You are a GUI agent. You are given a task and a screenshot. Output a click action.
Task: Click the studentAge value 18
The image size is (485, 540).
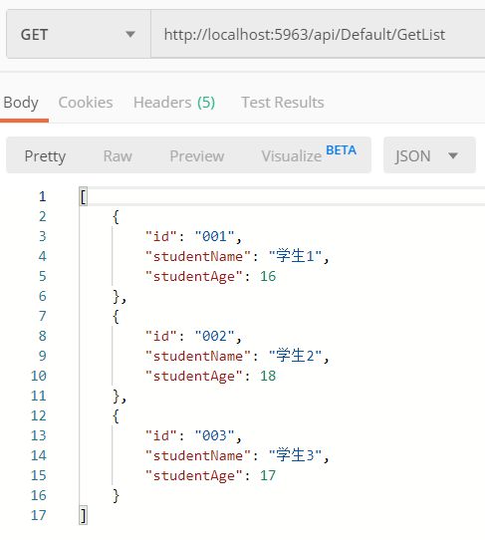pyautogui.click(x=268, y=376)
